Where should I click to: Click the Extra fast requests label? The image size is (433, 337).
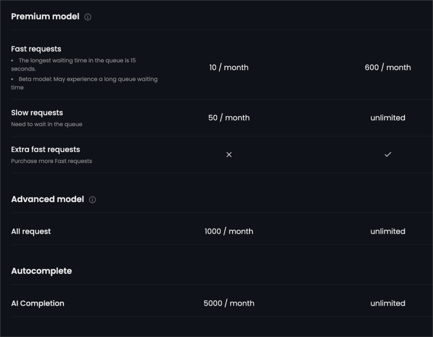(46, 150)
